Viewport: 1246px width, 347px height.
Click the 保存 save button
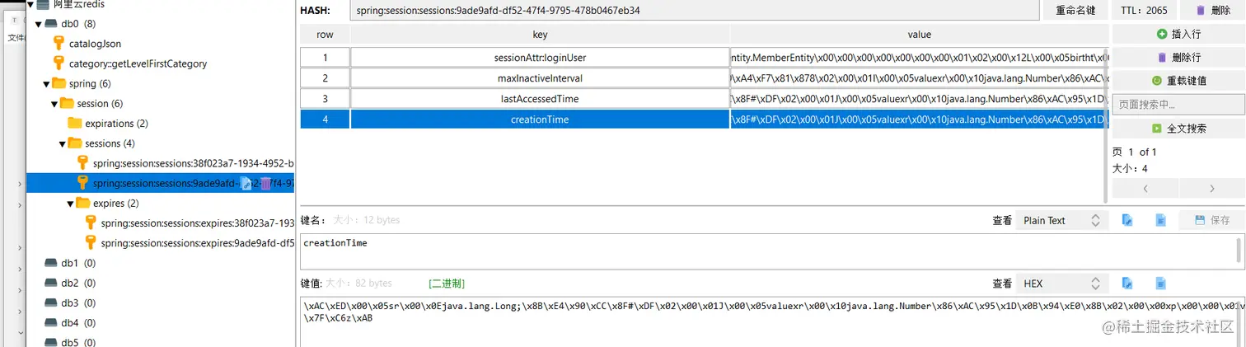[1211, 220]
